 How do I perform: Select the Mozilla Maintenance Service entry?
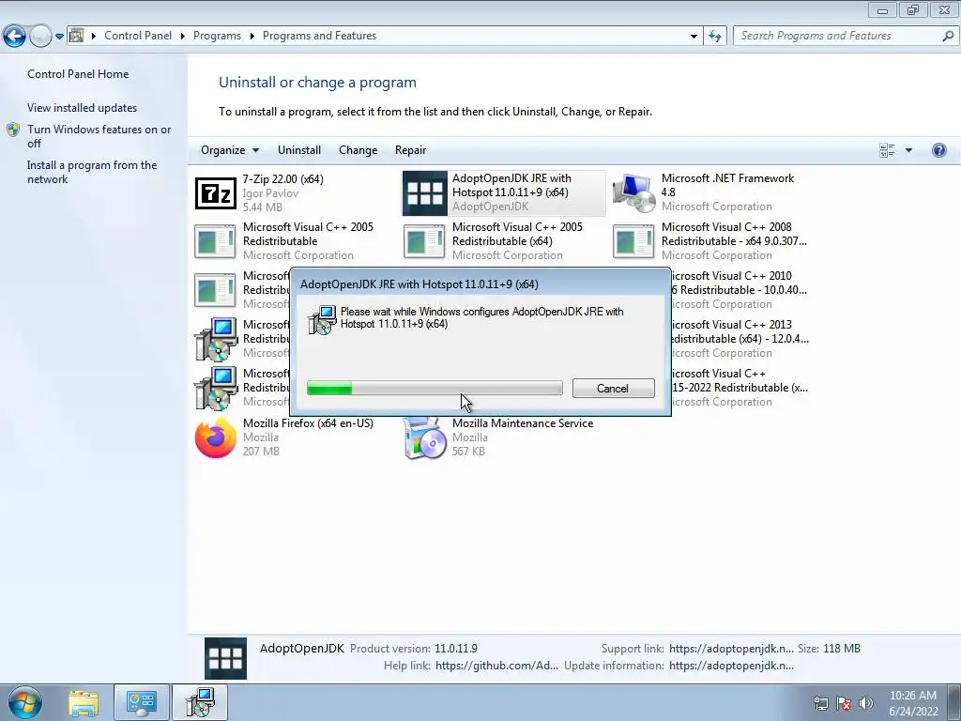(x=504, y=437)
